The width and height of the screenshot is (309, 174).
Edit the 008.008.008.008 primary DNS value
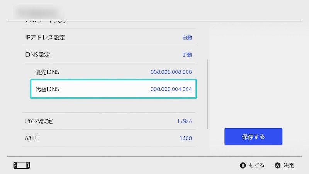(x=171, y=72)
